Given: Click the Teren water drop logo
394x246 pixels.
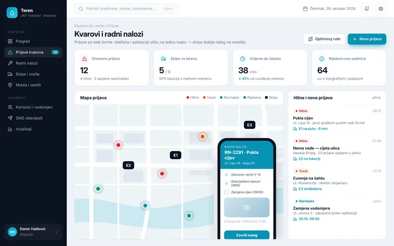Looking at the screenshot, I should (x=12, y=13).
